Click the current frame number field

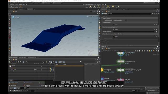22,88
